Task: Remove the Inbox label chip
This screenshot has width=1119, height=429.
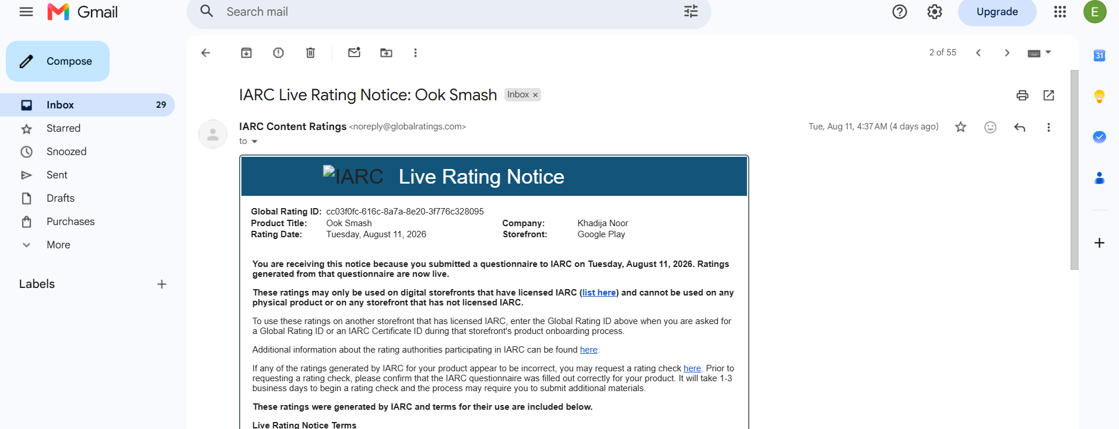Action: point(535,95)
